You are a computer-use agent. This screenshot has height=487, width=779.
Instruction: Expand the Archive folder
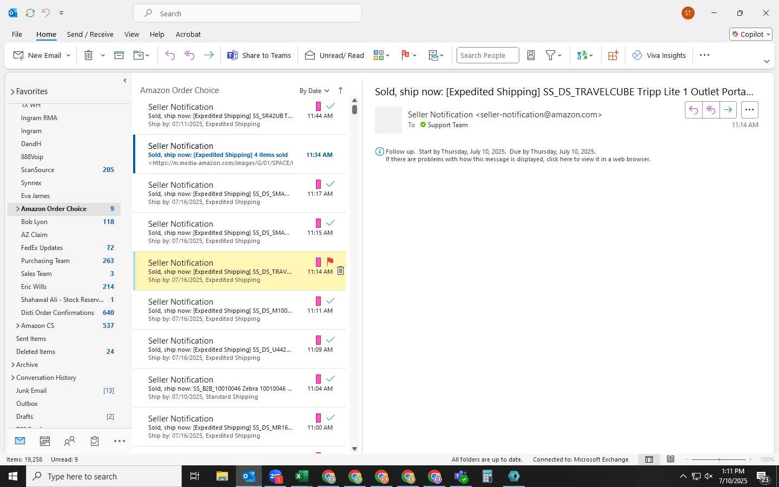(x=12, y=365)
